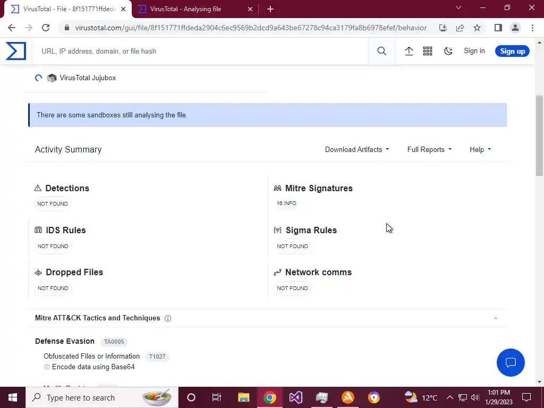
Task: Click the Cortana circle on the taskbar
Action: pos(191,397)
